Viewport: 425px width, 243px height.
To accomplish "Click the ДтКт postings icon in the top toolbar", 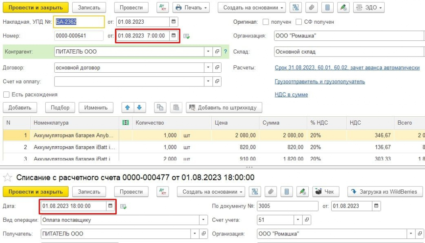I will 163,7.
